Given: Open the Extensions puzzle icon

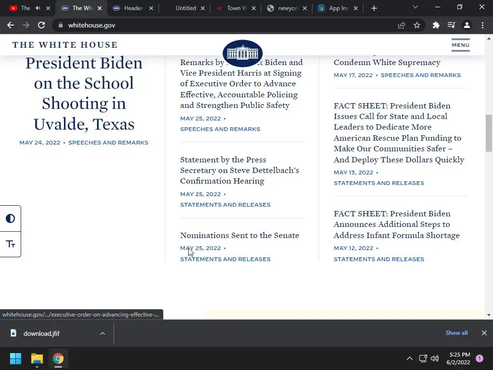Looking at the screenshot, I should pyautogui.click(x=436, y=25).
